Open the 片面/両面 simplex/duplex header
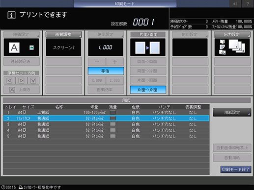 pos(148,34)
